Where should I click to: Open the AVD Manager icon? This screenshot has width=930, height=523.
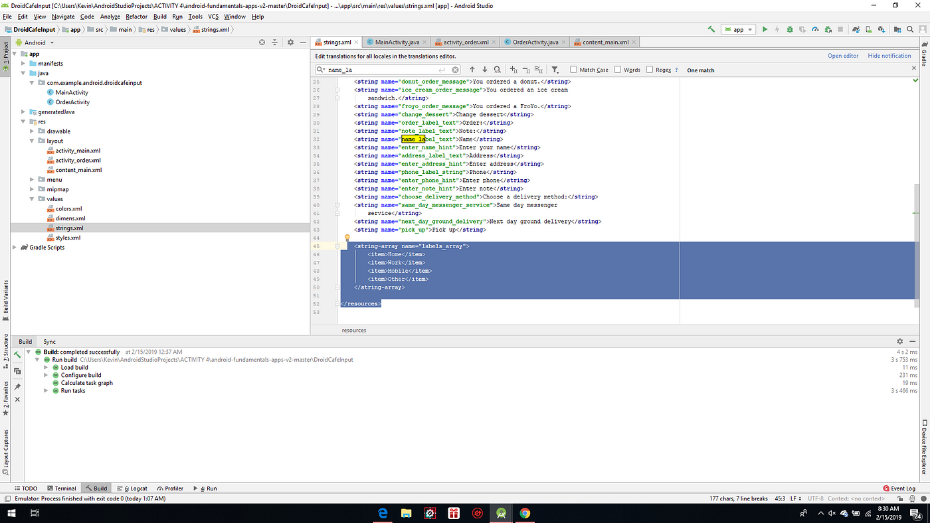tap(869, 29)
